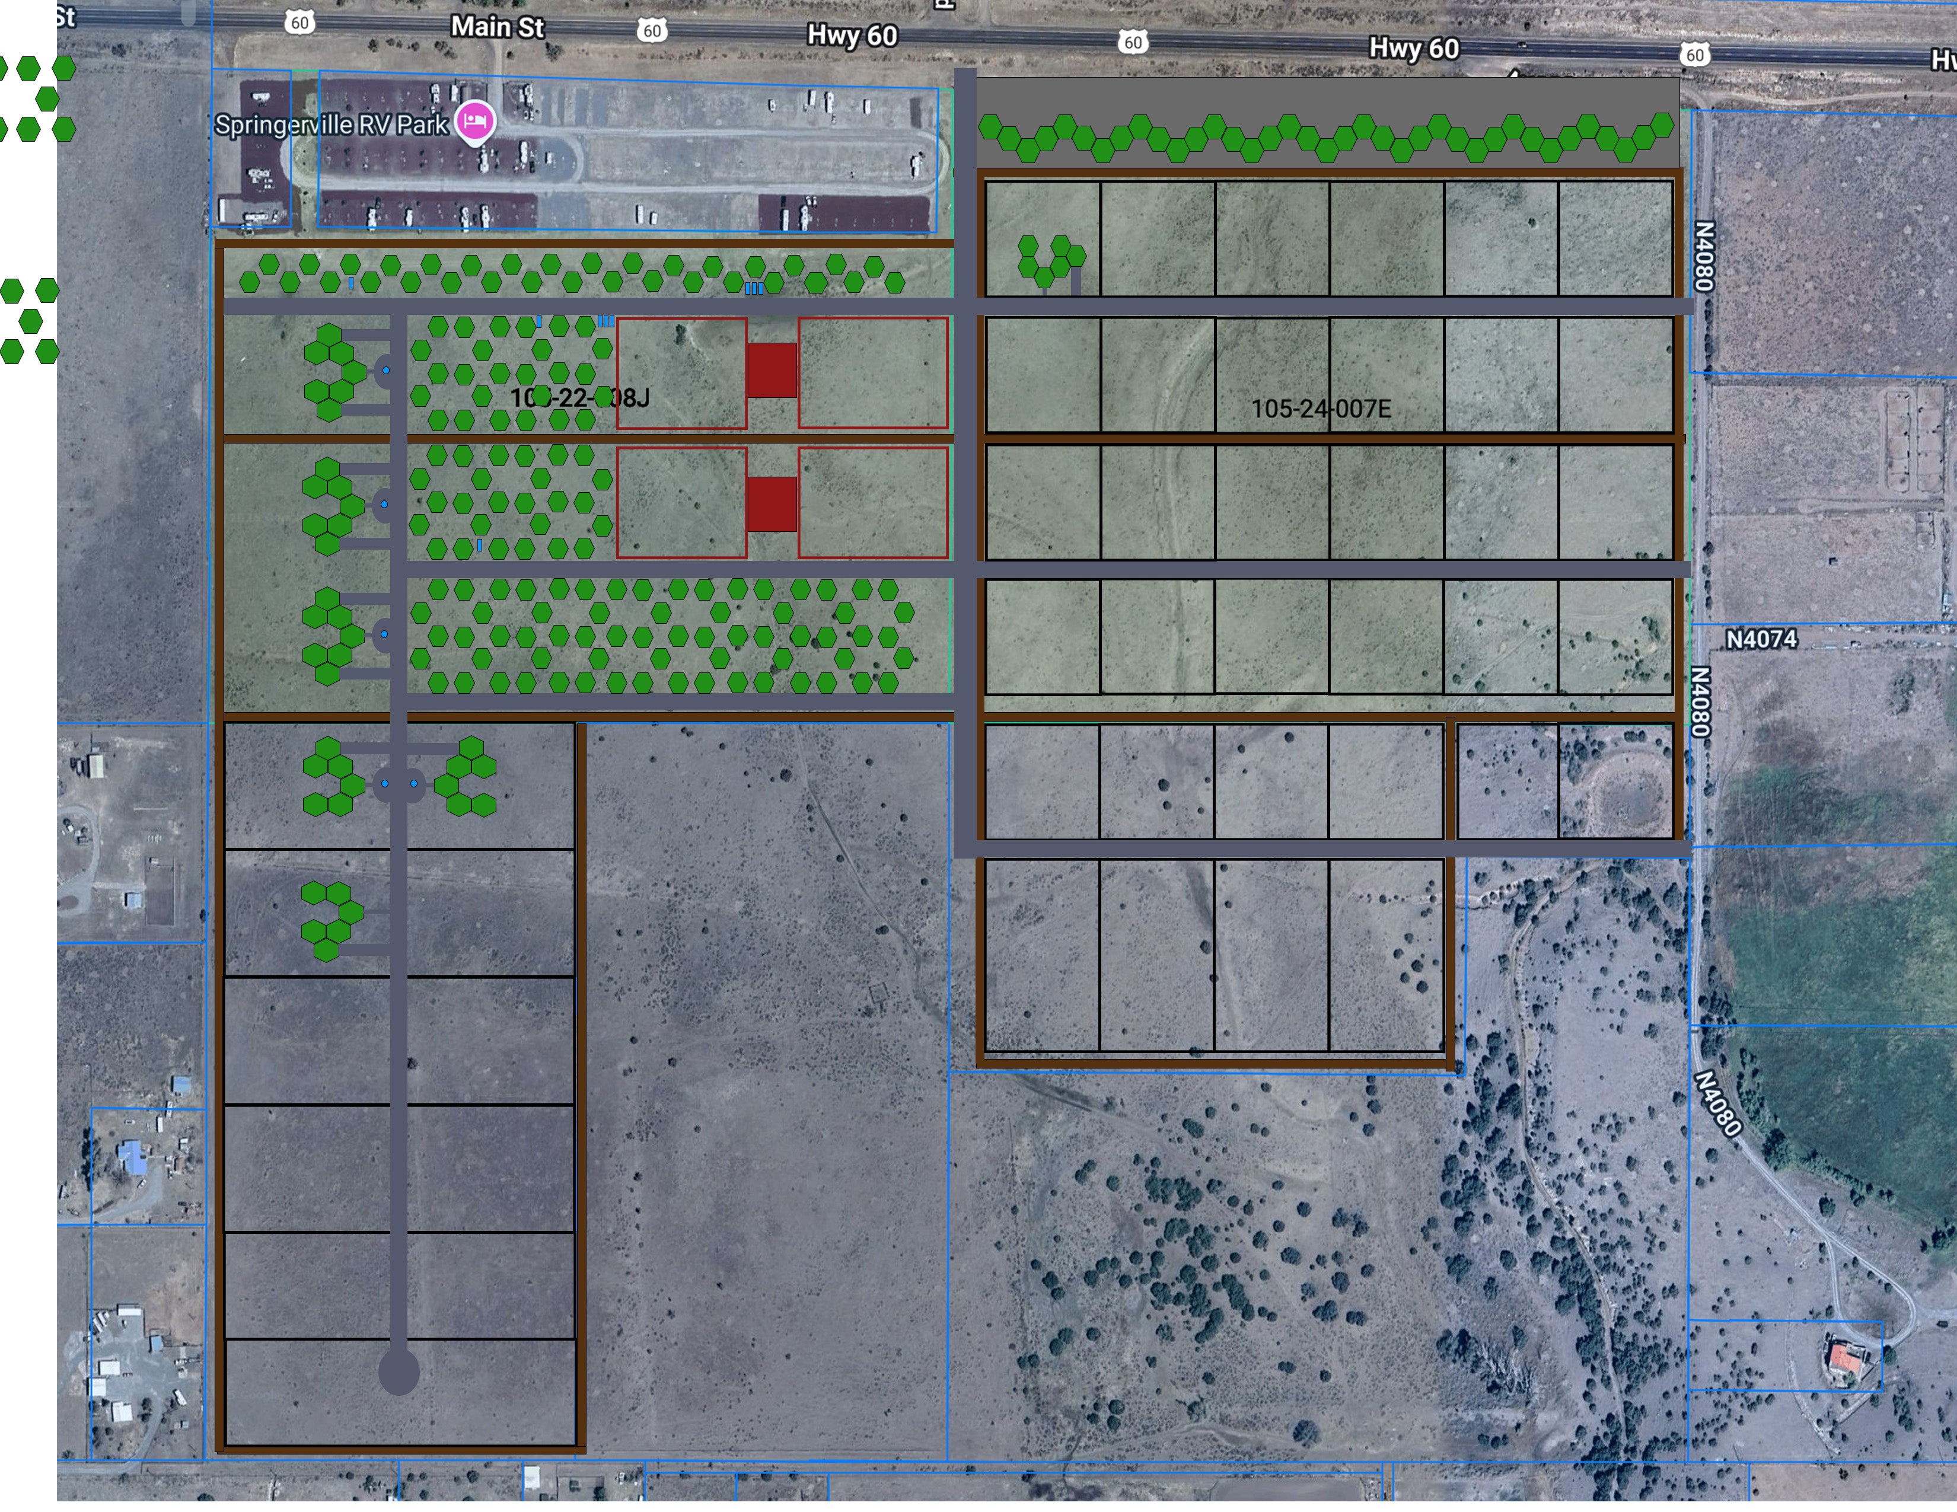Click the Springerville RV Park text label
The height and width of the screenshot is (1512, 1957).
[x=331, y=125]
